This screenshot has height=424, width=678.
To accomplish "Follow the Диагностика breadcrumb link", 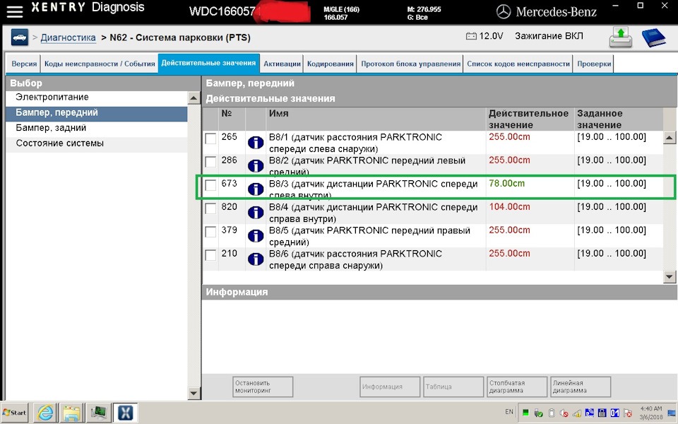I will point(69,37).
